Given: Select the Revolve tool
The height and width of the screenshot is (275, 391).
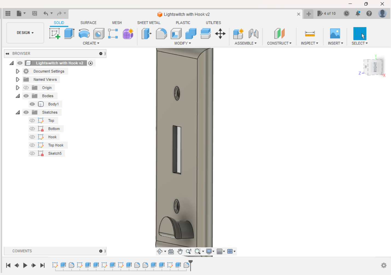Looking at the screenshot, I should [84, 34].
